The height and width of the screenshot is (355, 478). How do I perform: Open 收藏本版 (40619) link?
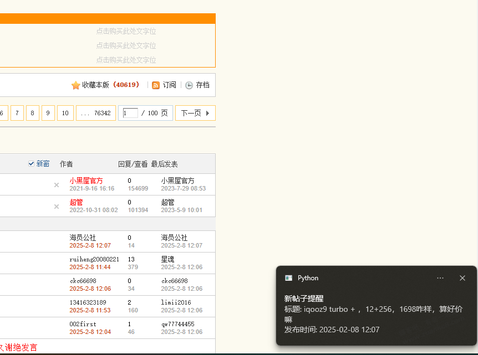pyautogui.click(x=110, y=85)
